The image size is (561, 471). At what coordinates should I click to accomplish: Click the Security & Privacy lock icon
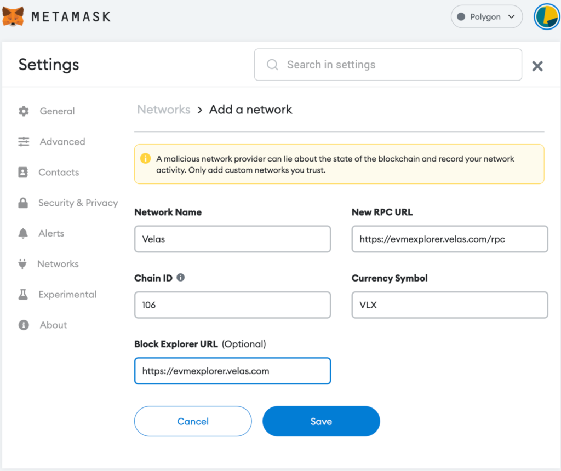pyautogui.click(x=23, y=203)
